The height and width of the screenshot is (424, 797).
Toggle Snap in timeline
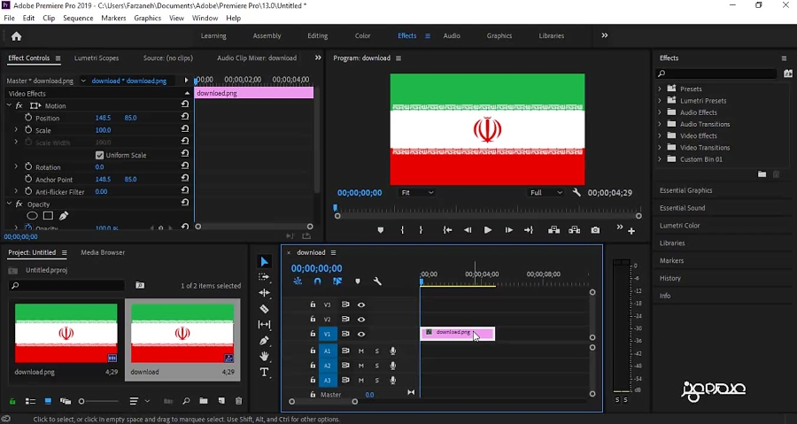tap(318, 281)
